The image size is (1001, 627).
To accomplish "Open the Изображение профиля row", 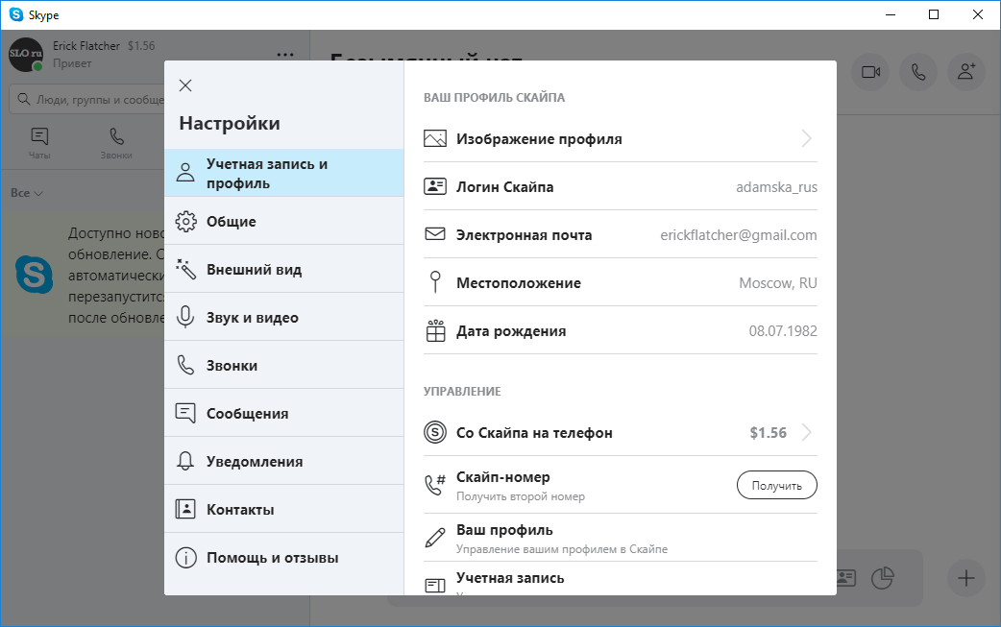I will coord(620,138).
